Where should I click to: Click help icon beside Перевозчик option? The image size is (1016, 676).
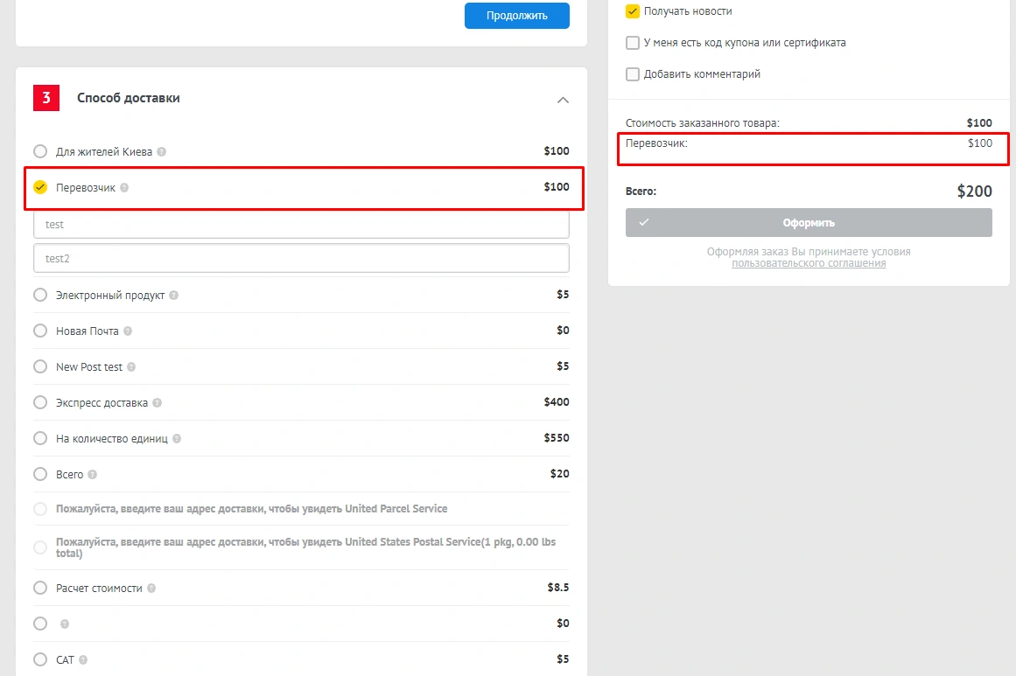coord(124,188)
